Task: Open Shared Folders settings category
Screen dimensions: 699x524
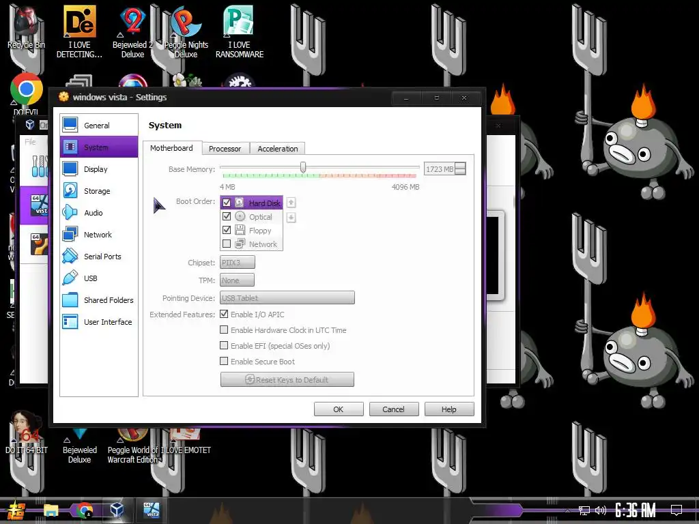Action: (x=98, y=300)
